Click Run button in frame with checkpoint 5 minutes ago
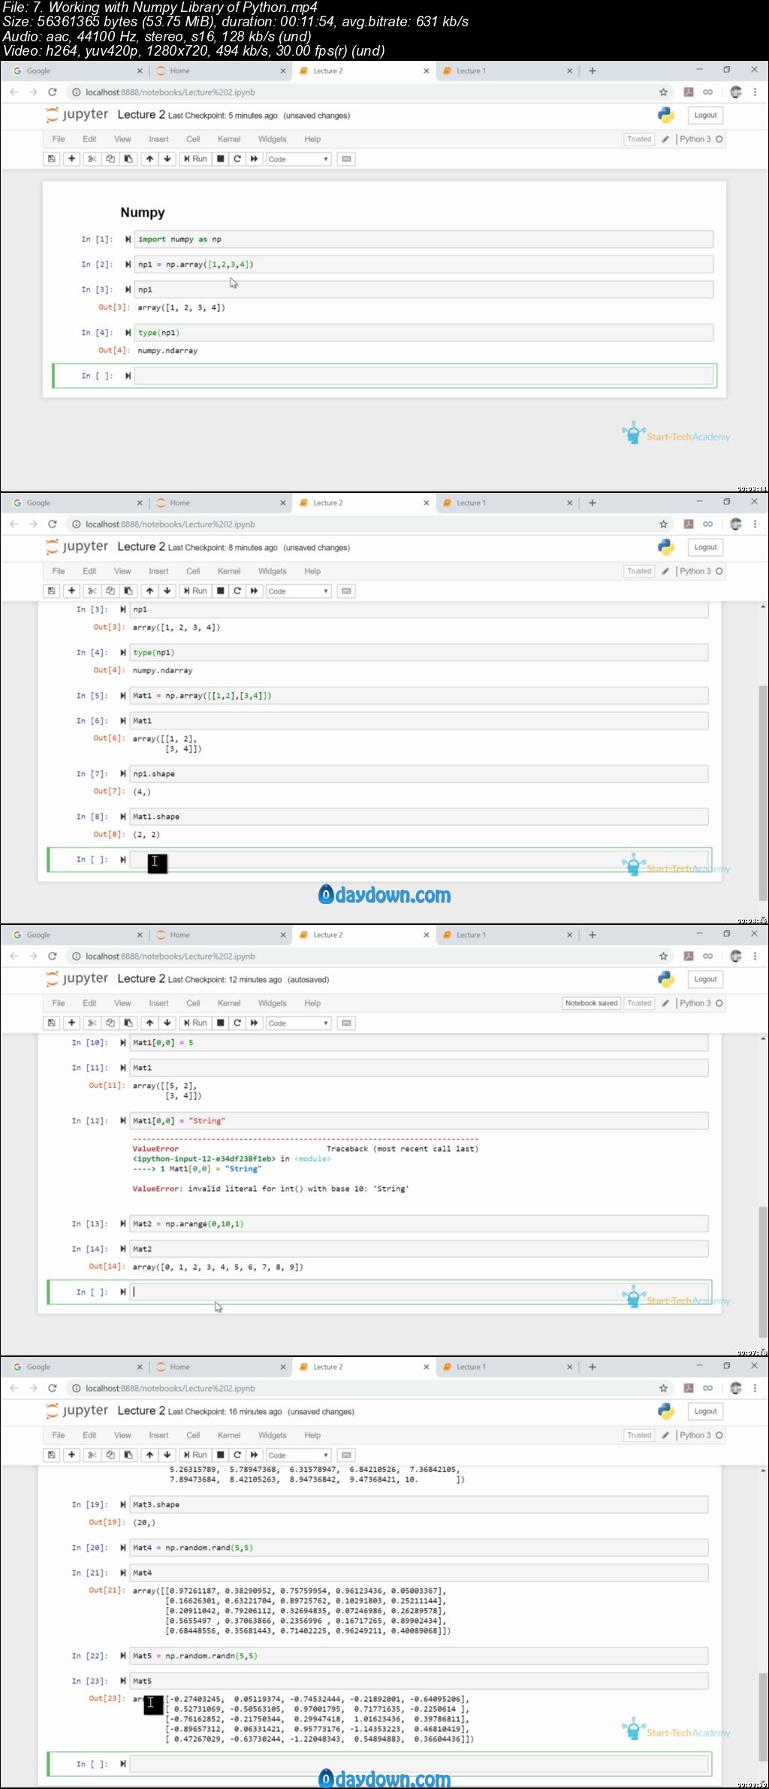769x1789 pixels. (x=195, y=159)
